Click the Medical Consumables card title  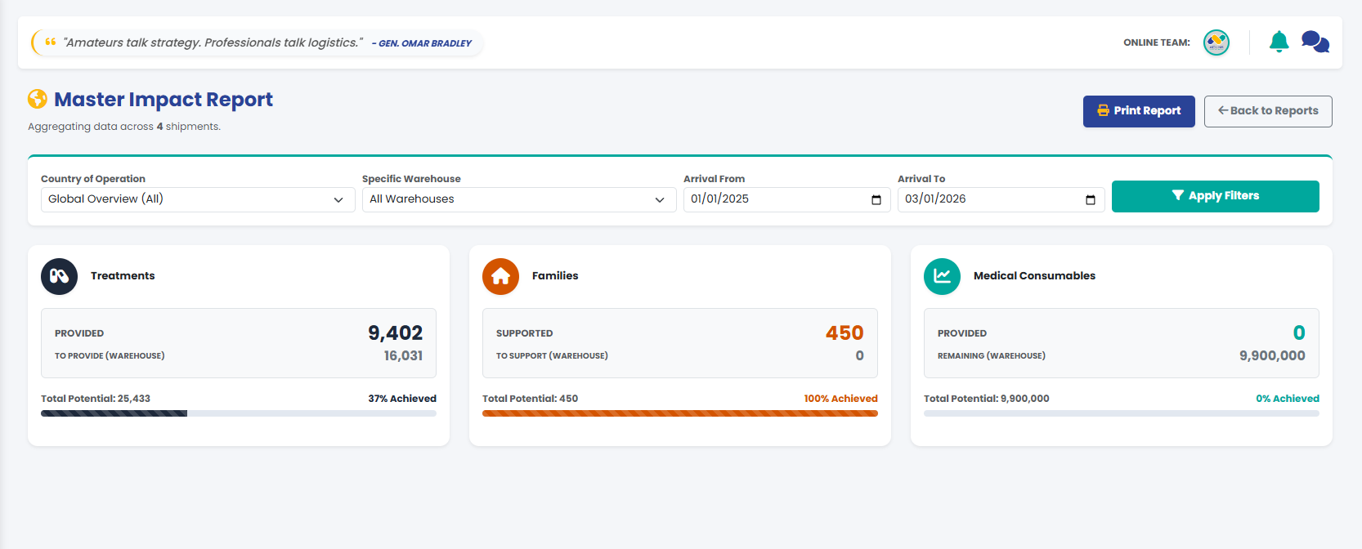1034,276
